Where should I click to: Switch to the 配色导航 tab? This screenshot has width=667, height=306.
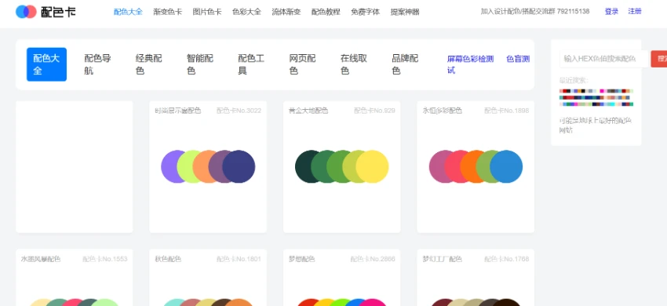pyautogui.click(x=97, y=64)
